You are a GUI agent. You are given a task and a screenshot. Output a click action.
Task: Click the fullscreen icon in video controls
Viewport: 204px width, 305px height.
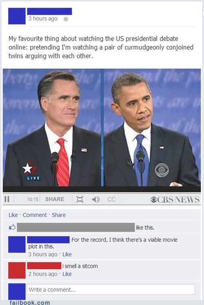(80, 199)
